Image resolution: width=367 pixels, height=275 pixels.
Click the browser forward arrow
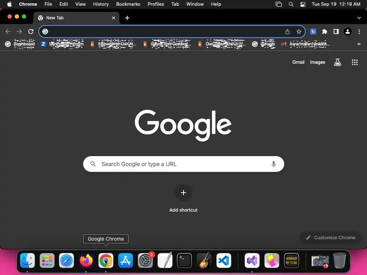[19, 32]
